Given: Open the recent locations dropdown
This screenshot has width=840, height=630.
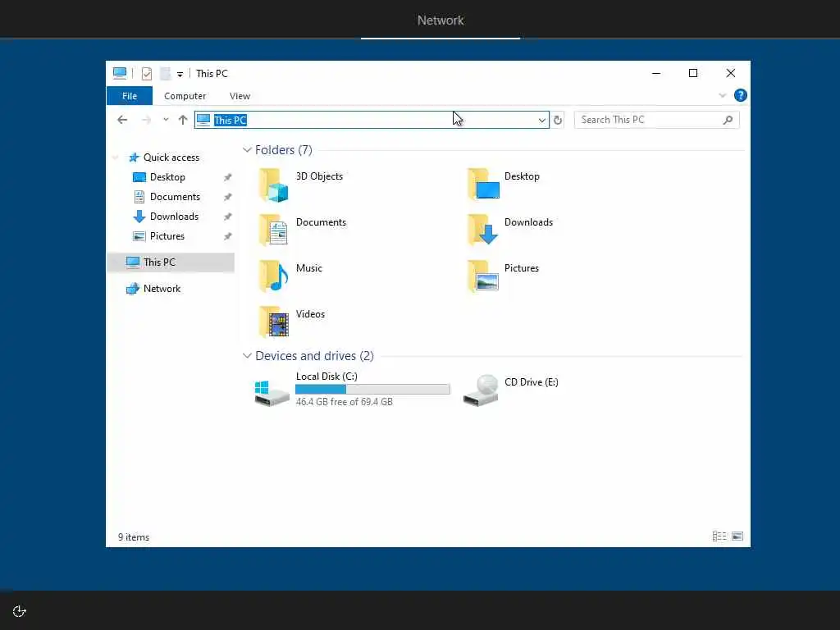Looking at the screenshot, I should tap(166, 120).
